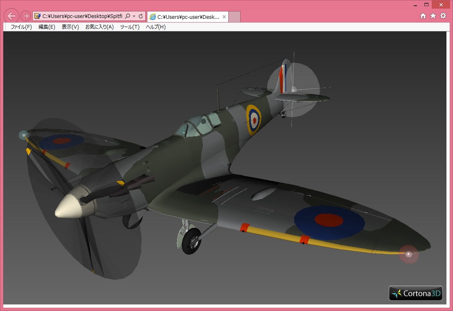Refresh the page with the reload icon
The image size is (453, 311).
141,16
